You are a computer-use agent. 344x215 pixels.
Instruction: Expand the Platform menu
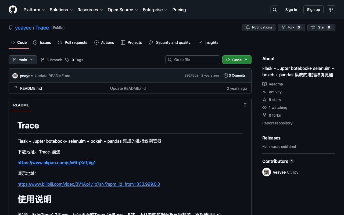point(34,10)
